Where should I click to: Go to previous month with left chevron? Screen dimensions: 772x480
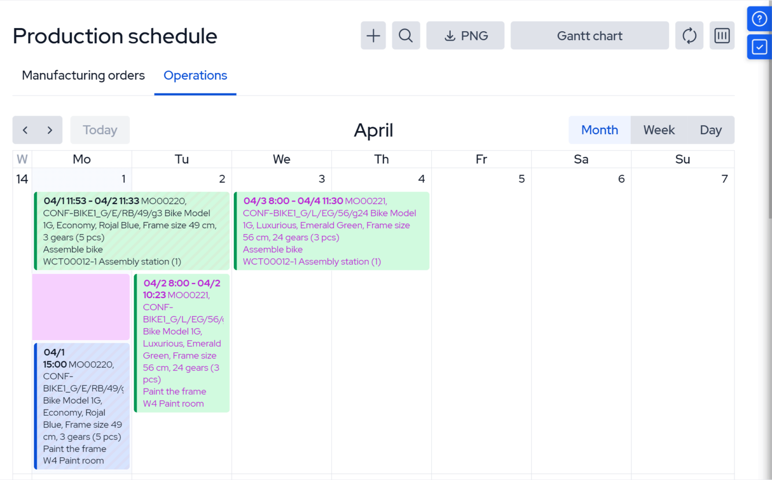coord(25,130)
